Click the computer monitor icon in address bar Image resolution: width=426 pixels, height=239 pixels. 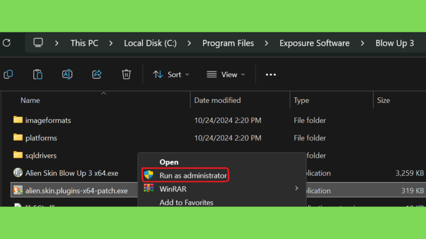[38, 43]
